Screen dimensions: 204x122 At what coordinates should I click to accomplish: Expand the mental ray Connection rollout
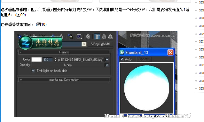pos(64,80)
